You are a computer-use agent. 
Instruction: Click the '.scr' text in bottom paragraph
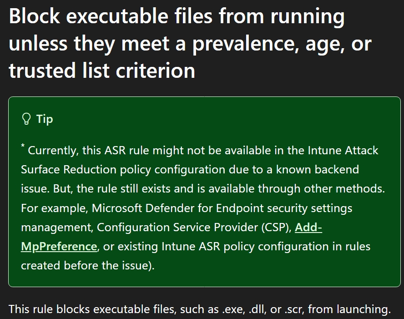coord(294,309)
